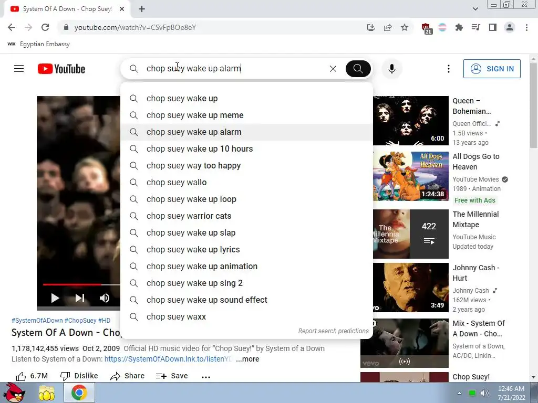The width and height of the screenshot is (538, 403).
Task: Open Chrome three-dot menu
Action: pos(526,27)
